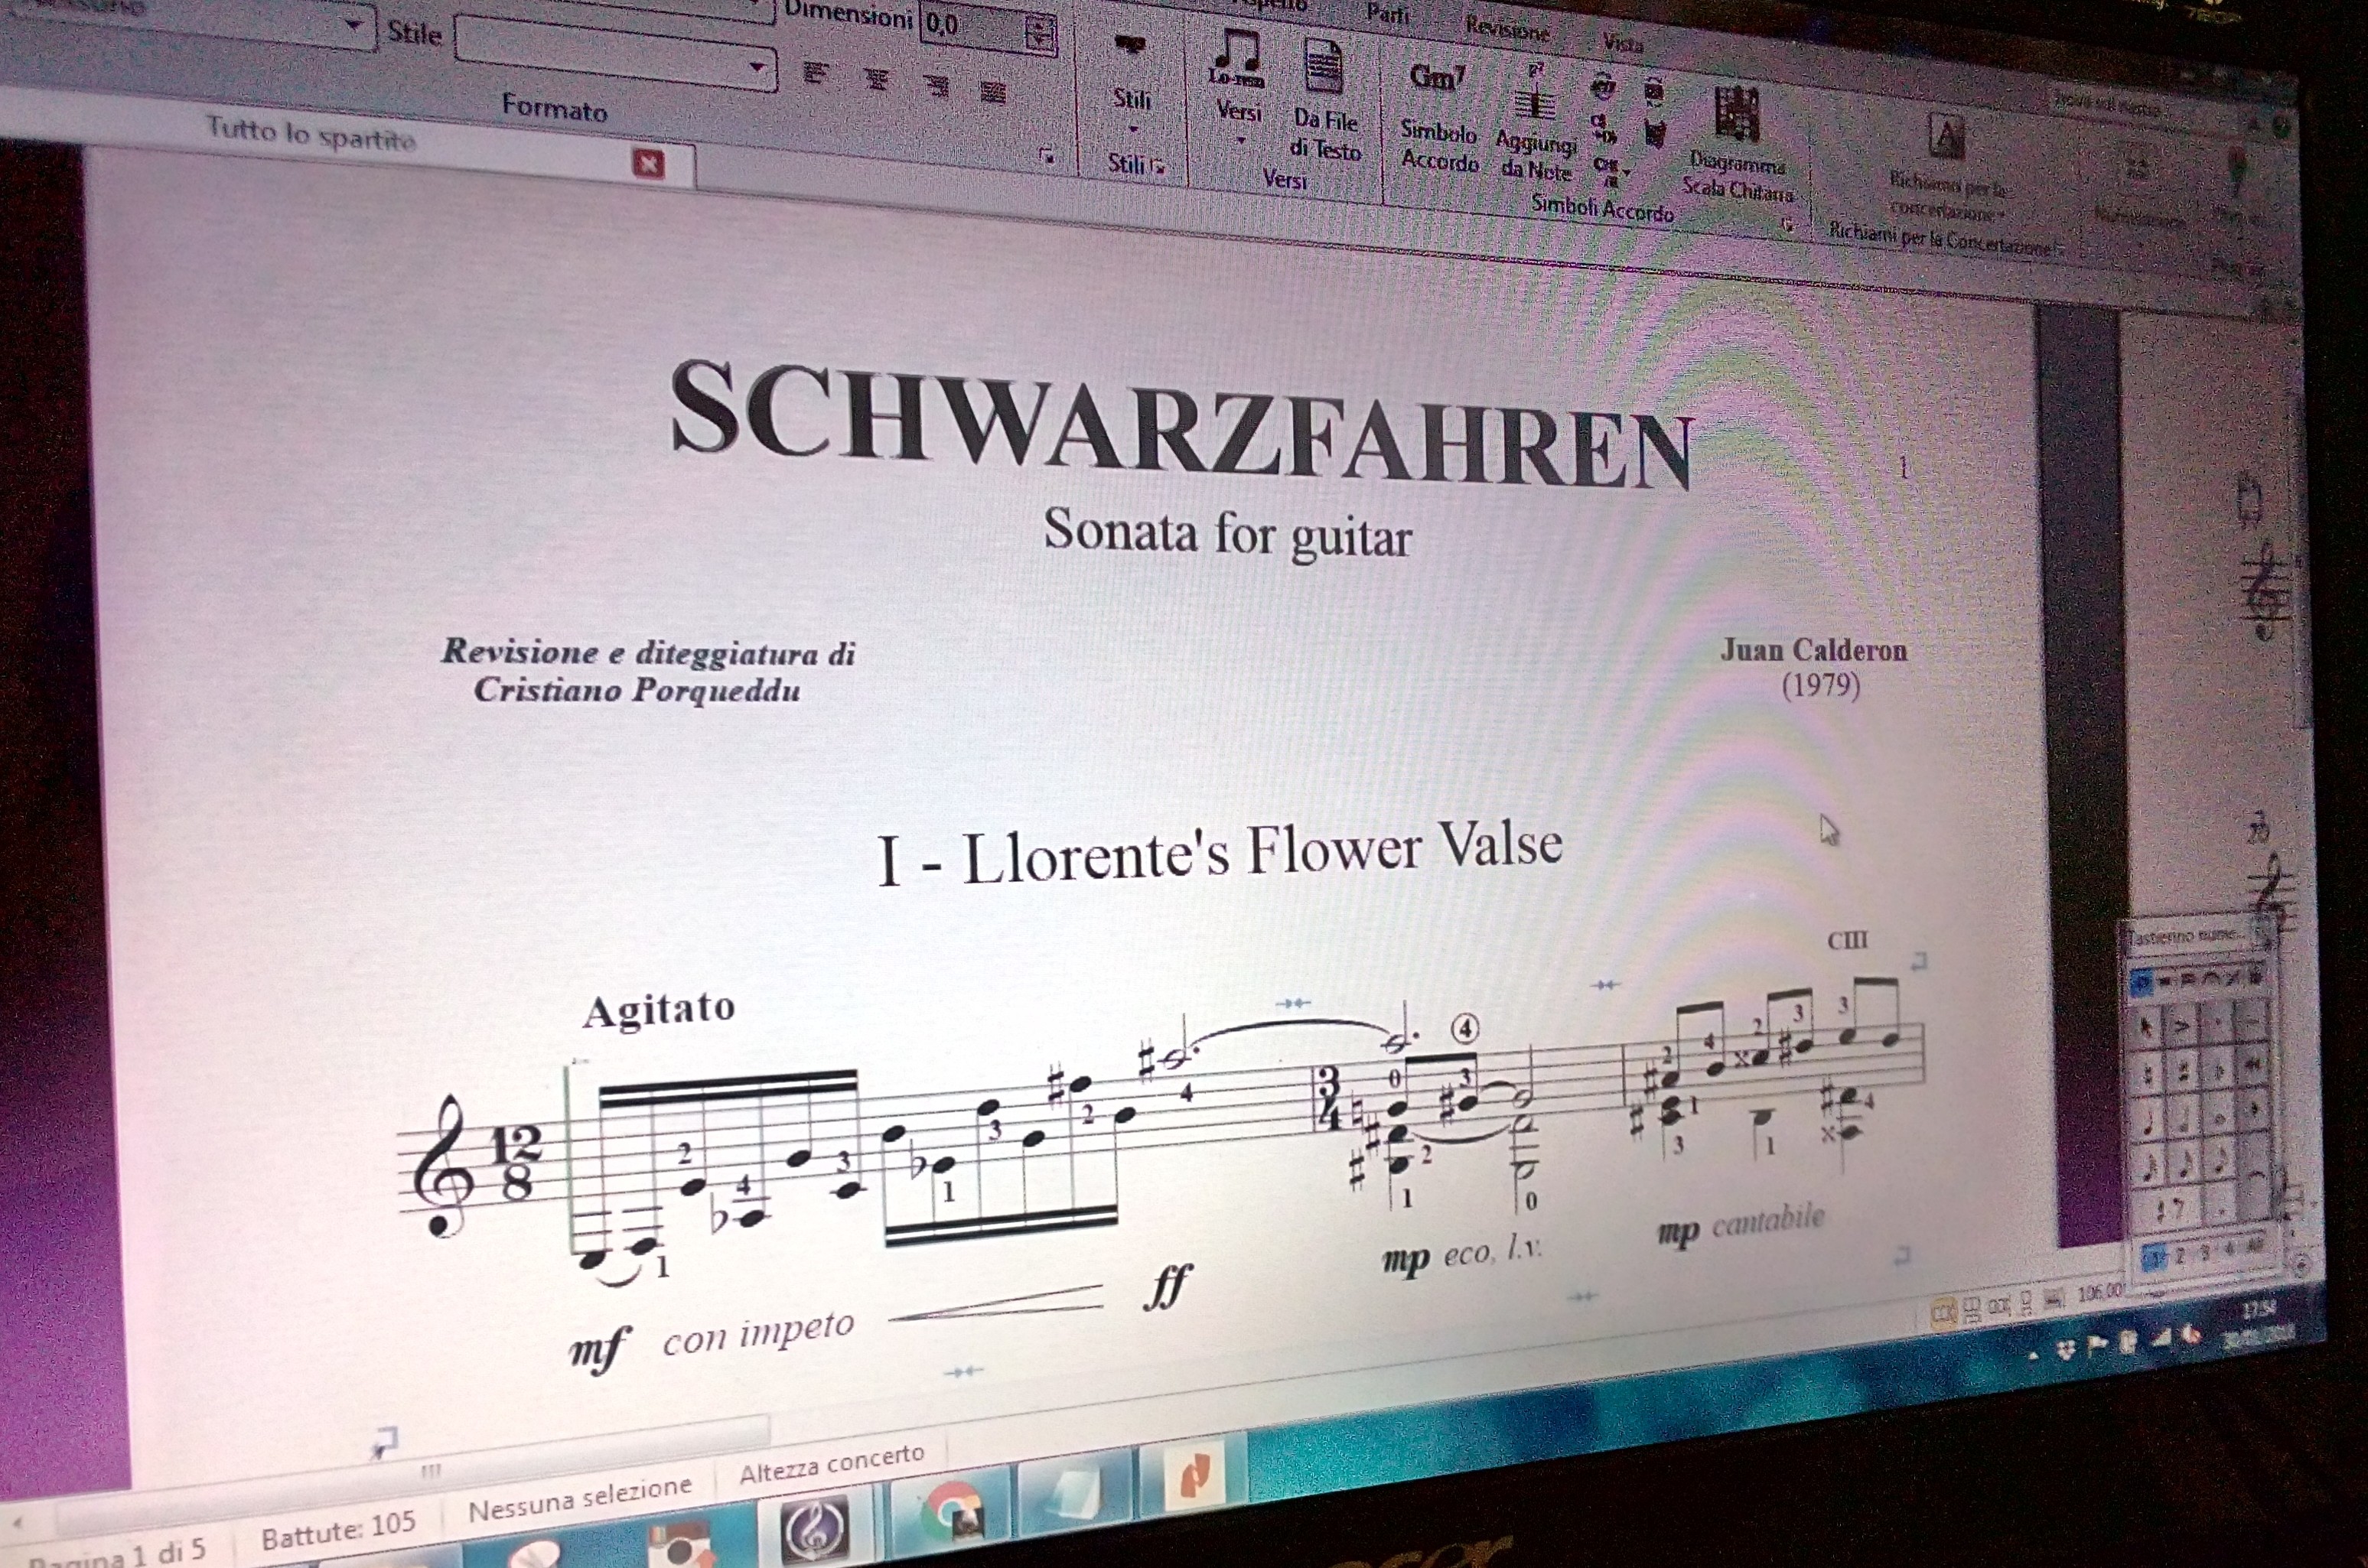Click the 'Battute: 105' status entry
The image size is (2368, 1568).
click(338, 1530)
